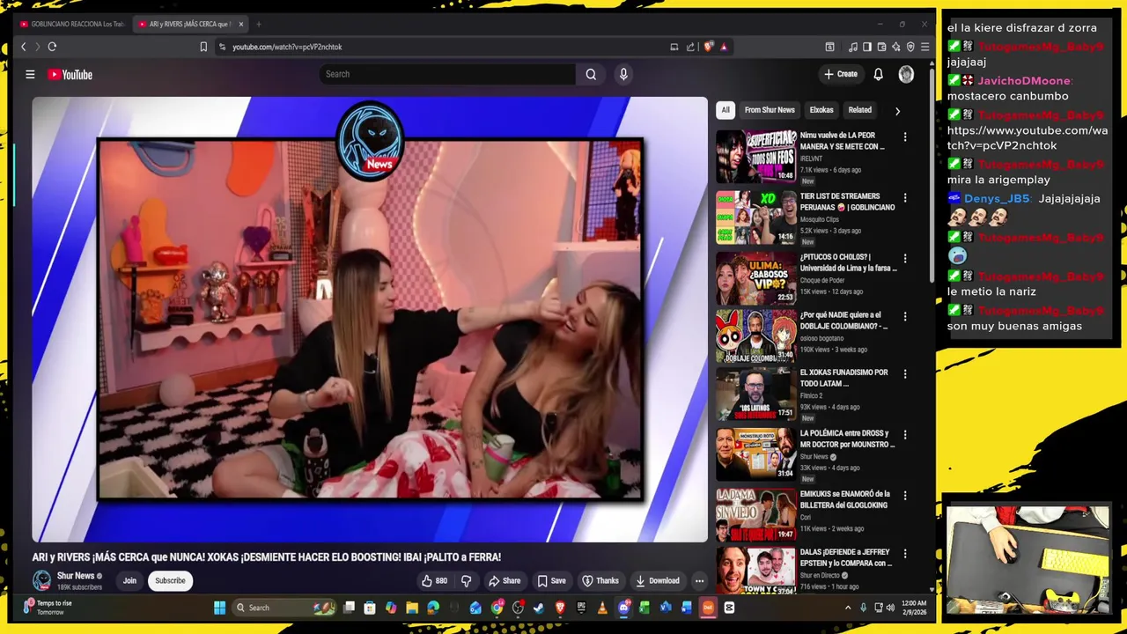1127x634 pixels.
Task: Open Brave Shields lion icon
Action: tap(709, 47)
